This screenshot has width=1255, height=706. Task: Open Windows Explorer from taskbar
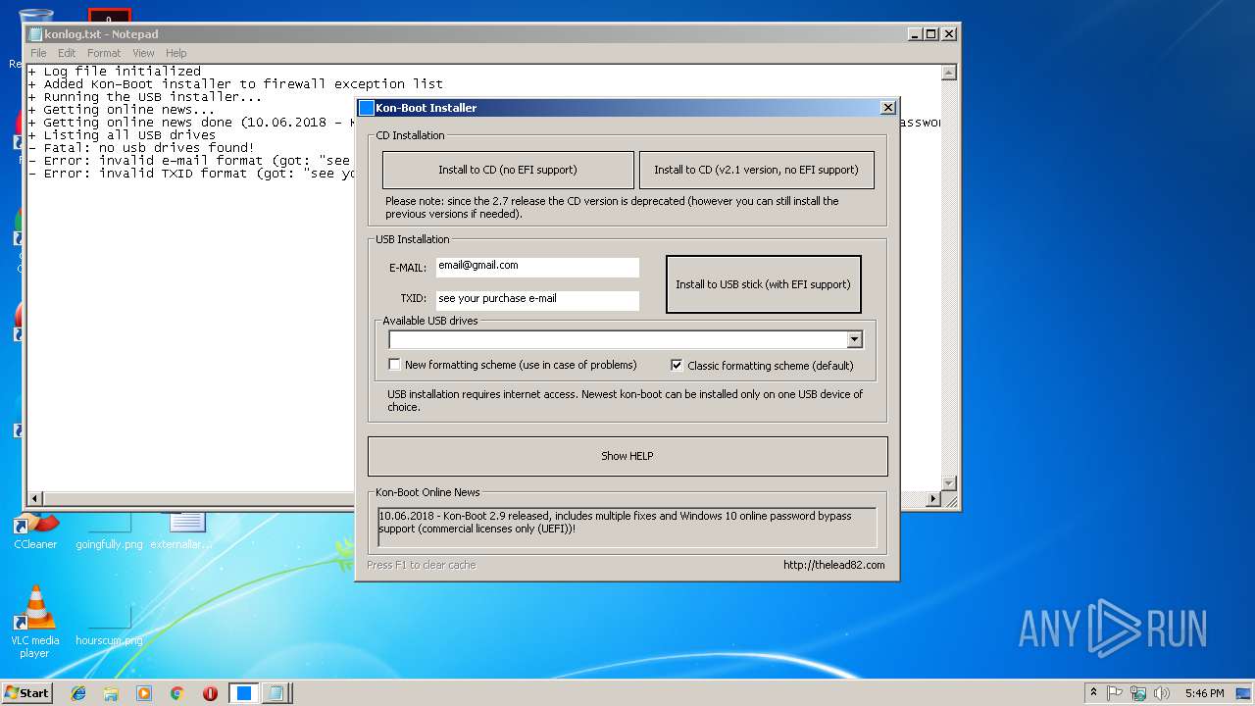pyautogui.click(x=111, y=693)
